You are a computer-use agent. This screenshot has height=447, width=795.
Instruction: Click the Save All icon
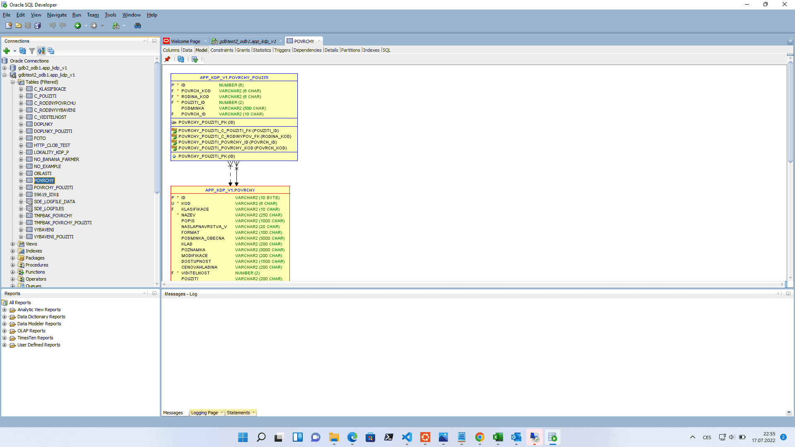click(38, 26)
